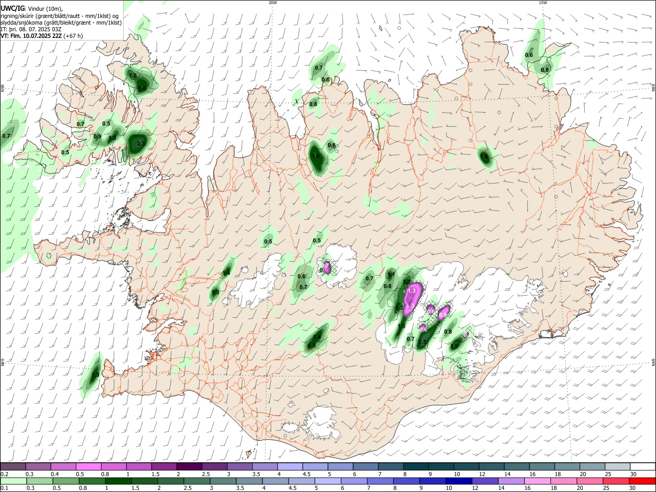The height and width of the screenshot is (492, 656).
Task: Select the 16–18 light pink rain swatch
Action: (x=537, y=481)
